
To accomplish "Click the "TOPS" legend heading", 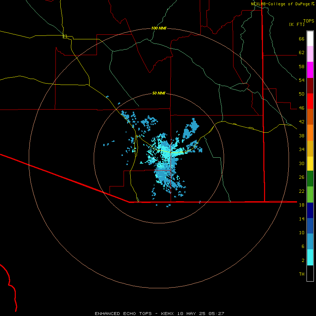I will tap(309, 21).
